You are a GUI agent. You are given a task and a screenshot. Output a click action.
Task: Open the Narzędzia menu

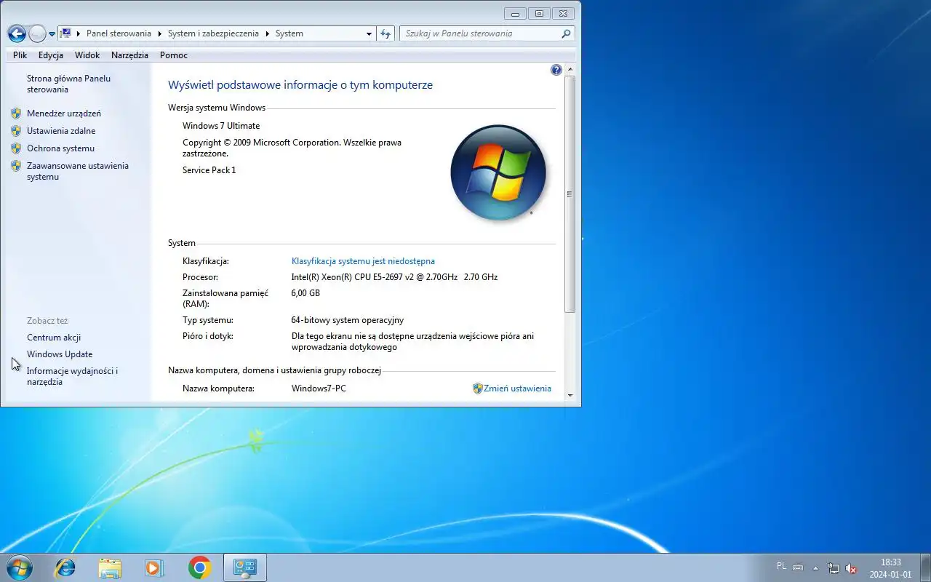tap(129, 55)
